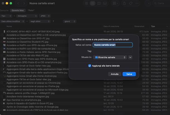Select Accedere-a-ClasseViva-con-SPID-PC.jpg

[x=28, y=38]
